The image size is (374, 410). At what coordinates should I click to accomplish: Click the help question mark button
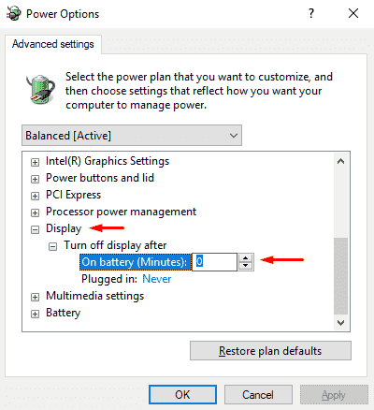(311, 13)
